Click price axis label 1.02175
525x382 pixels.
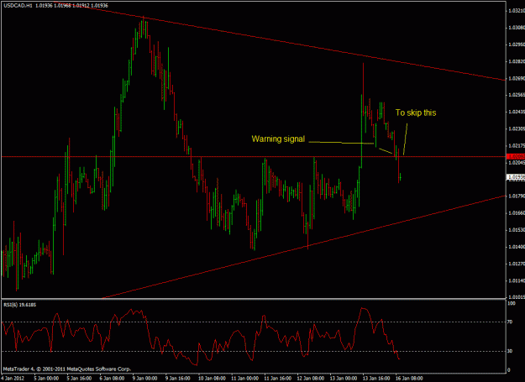[517, 146]
